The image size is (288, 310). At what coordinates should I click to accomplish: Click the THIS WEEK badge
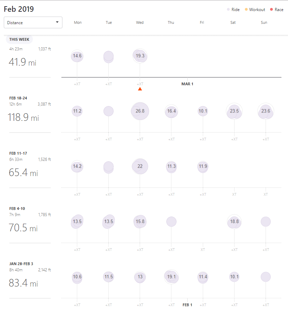pyautogui.click(x=19, y=39)
